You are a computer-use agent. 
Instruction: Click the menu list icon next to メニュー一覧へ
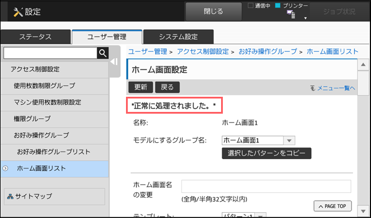[x=313, y=88]
